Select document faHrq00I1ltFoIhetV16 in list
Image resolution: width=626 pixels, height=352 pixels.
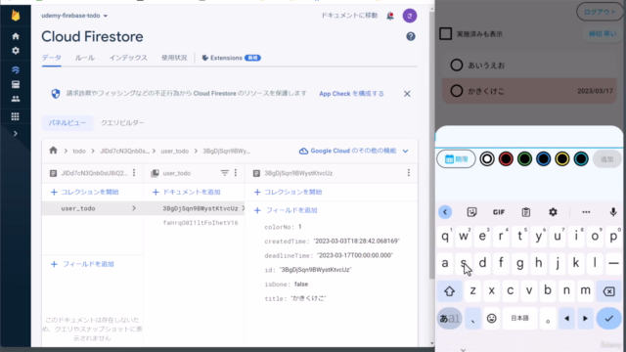201,223
